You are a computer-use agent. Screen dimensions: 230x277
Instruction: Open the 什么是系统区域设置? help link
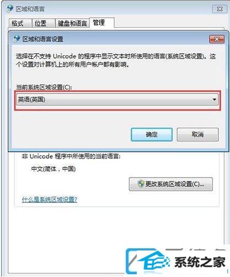point(50,199)
